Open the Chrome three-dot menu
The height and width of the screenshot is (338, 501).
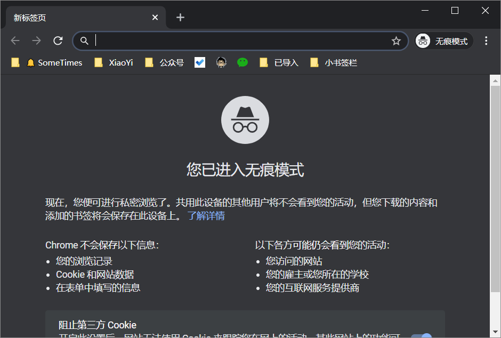[x=486, y=41]
